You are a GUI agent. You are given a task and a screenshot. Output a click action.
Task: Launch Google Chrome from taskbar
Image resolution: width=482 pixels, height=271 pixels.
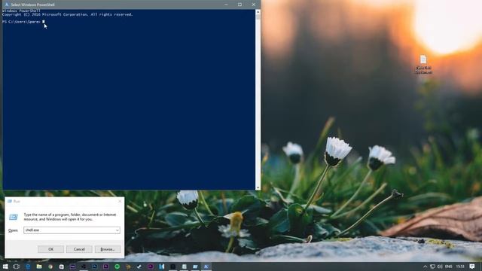point(50,266)
